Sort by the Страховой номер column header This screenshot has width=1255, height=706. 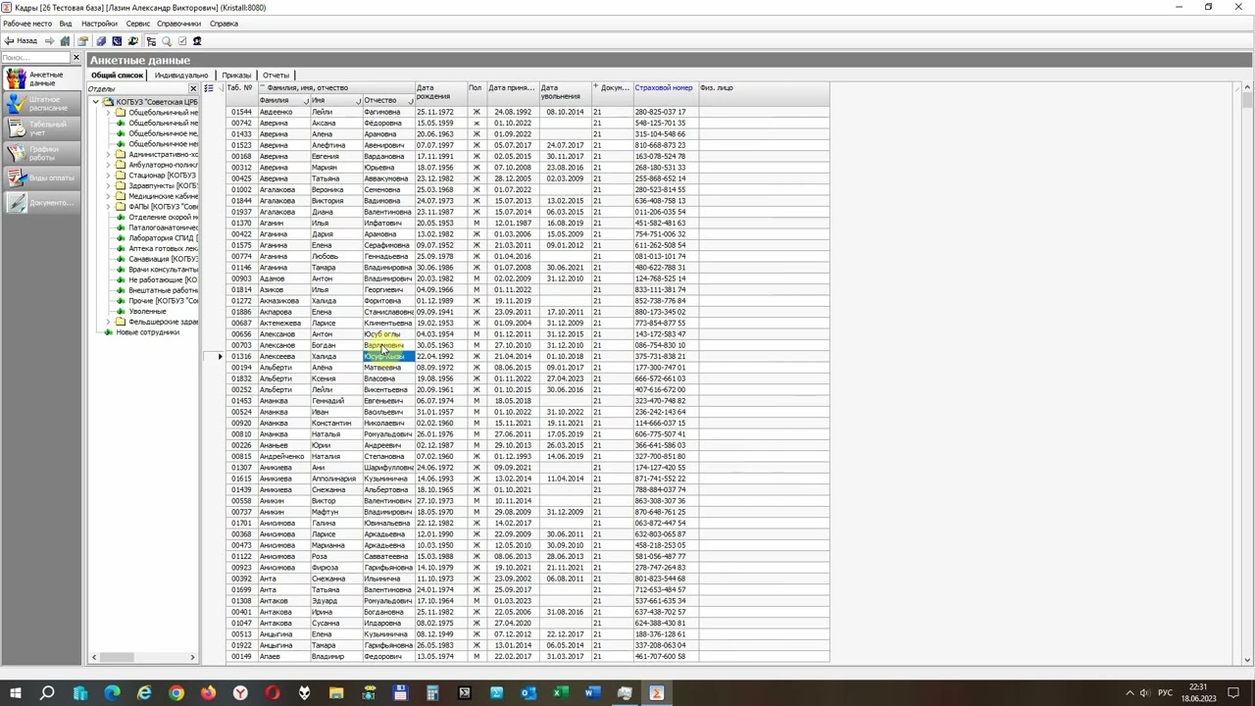(x=664, y=88)
